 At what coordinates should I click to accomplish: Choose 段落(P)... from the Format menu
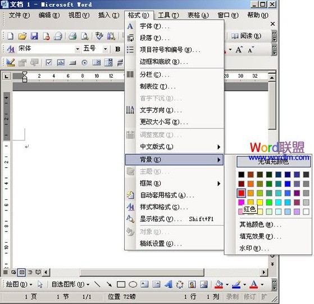point(174,38)
